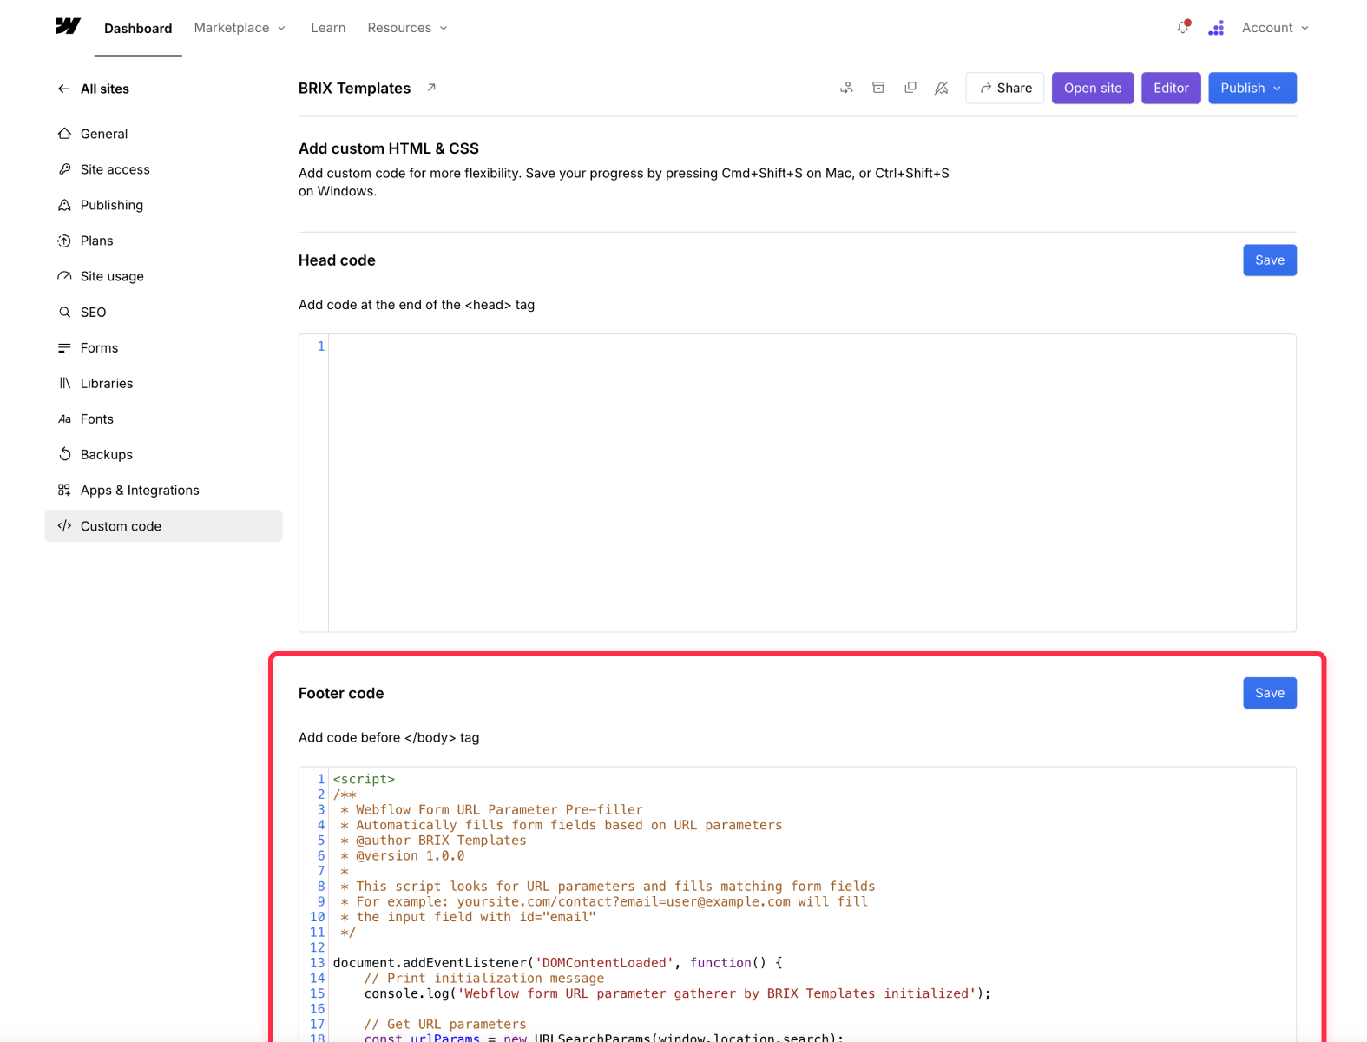
Task: Click the unpublish rocket-slash icon
Action: click(942, 88)
